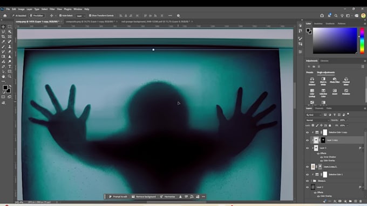Click the Pro Editor button
Viewport: 367px width, 206px height.
pyautogui.click(x=37, y=16)
